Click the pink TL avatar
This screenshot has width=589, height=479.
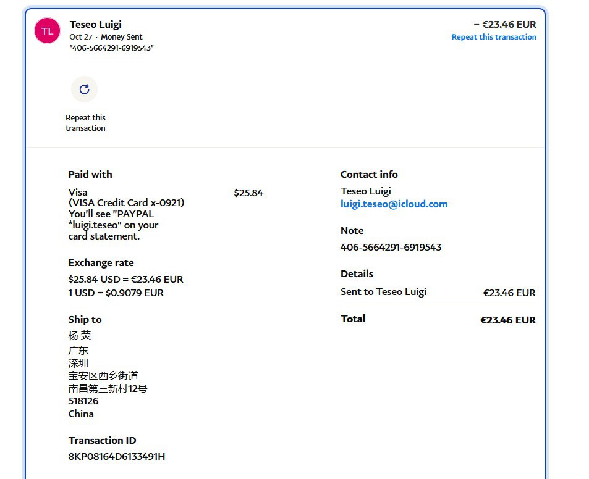pos(47,31)
